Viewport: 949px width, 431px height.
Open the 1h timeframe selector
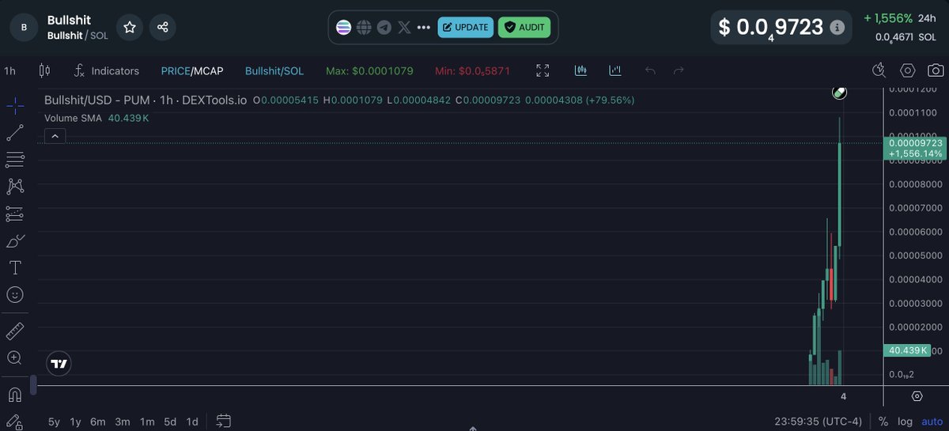[x=9, y=70]
